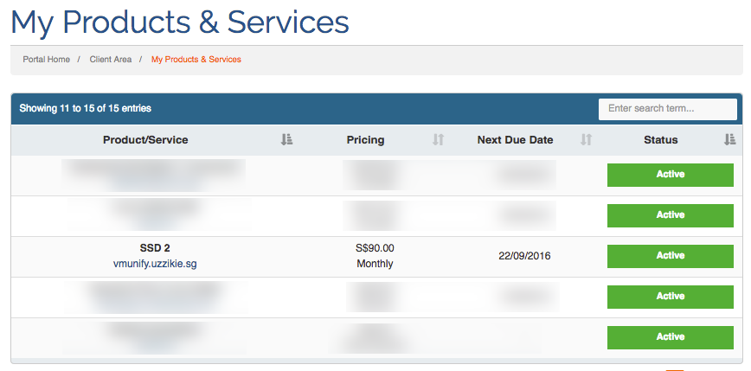
Task: Click the Active status in second row
Action: click(x=671, y=215)
